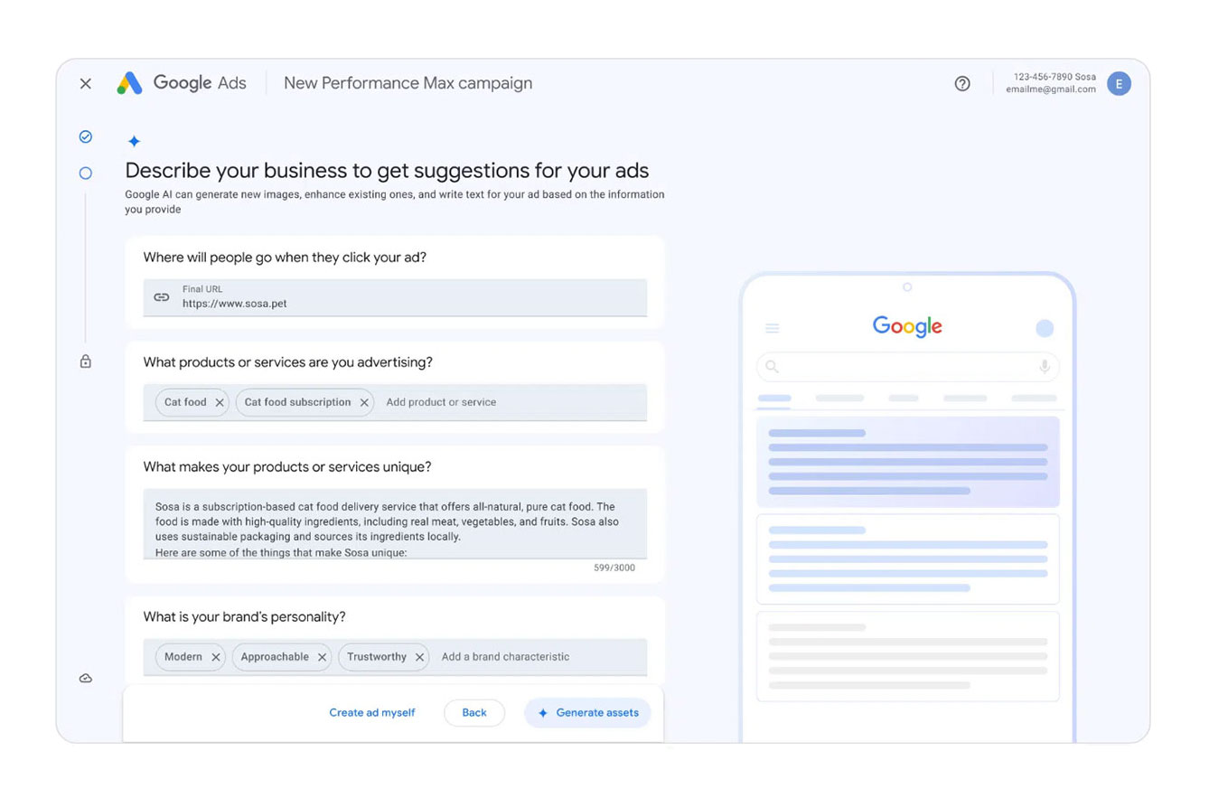
Task: Click the hamburger menu in the phone preview
Action: [x=773, y=329]
